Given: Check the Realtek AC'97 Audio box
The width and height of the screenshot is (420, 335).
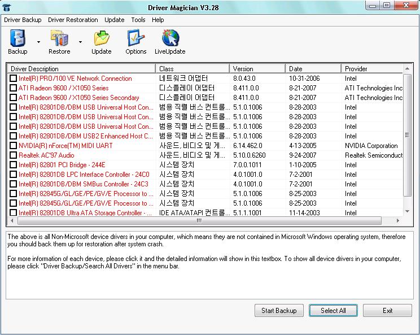Looking at the screenshot, I should coord(13,155).
